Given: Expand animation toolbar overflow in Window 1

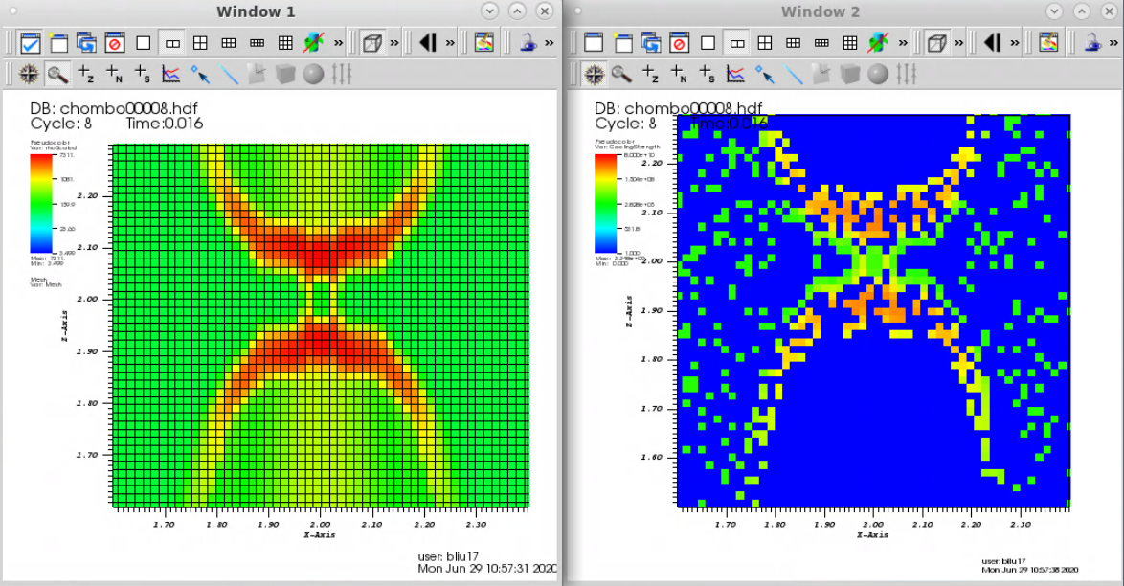Looking at the screenshot, I should coord(450,43).
